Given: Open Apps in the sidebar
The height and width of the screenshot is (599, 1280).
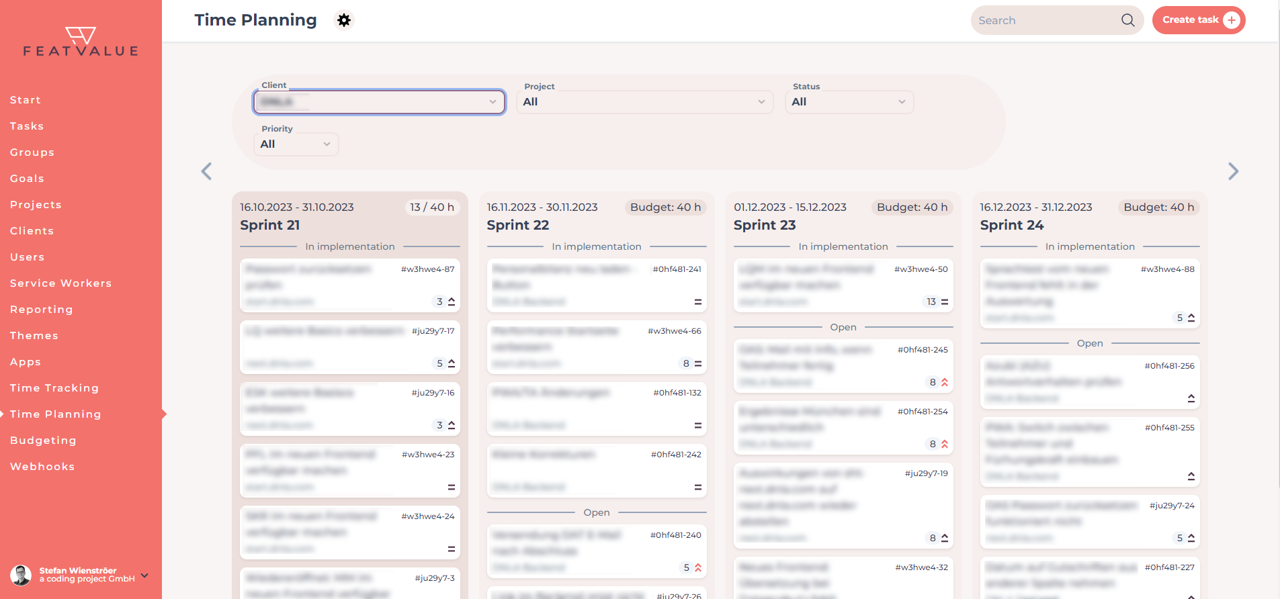Looking at the screenshot, I should [x=26, y=362].
